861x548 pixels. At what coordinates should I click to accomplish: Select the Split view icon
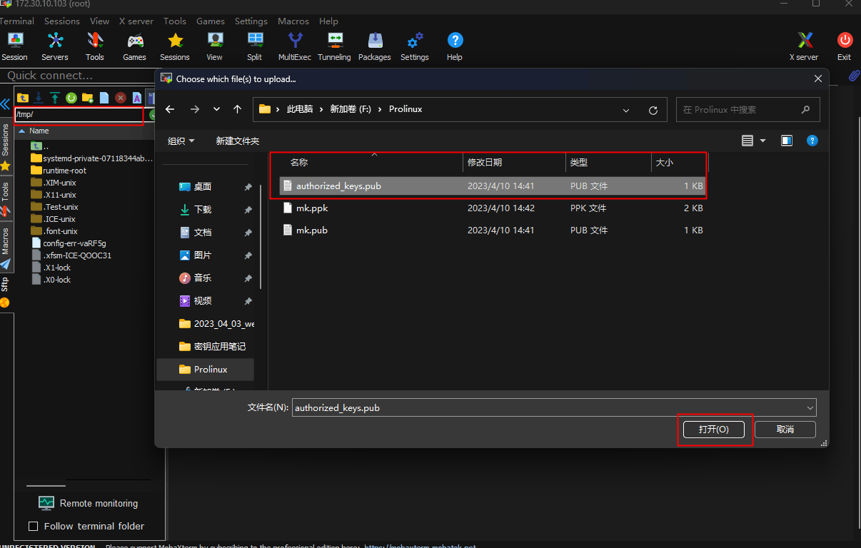[x=255, y=46]
